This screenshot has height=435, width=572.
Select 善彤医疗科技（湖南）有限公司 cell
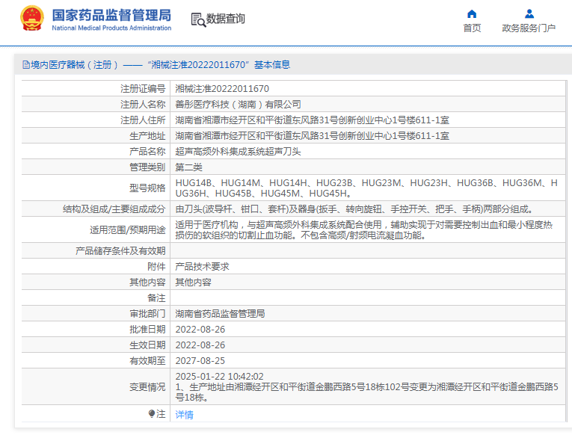pyautogui.click(x=238, y=105)
